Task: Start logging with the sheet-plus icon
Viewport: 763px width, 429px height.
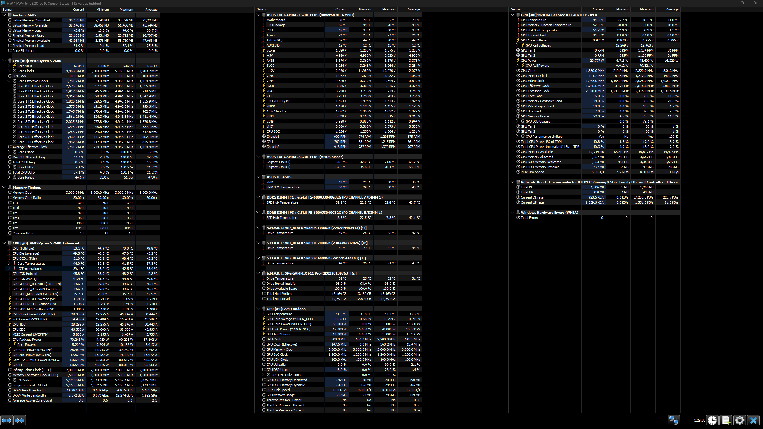Action: tap(726, 420)
